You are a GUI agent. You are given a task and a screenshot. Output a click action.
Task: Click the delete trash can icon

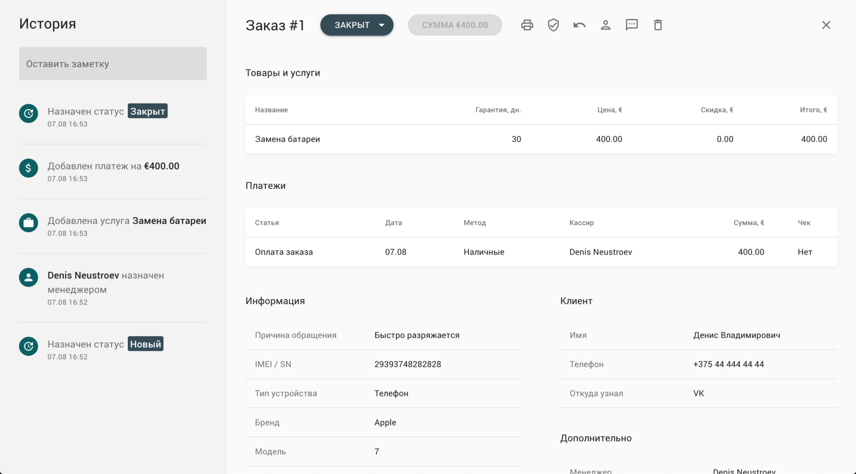(x=658, y=25)
